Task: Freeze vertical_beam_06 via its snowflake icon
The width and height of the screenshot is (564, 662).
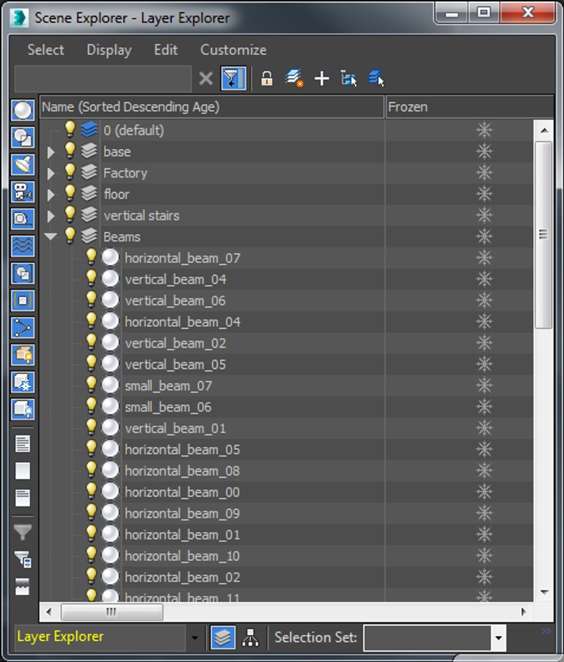Action: pyautogui.click(x=484, y=300)
